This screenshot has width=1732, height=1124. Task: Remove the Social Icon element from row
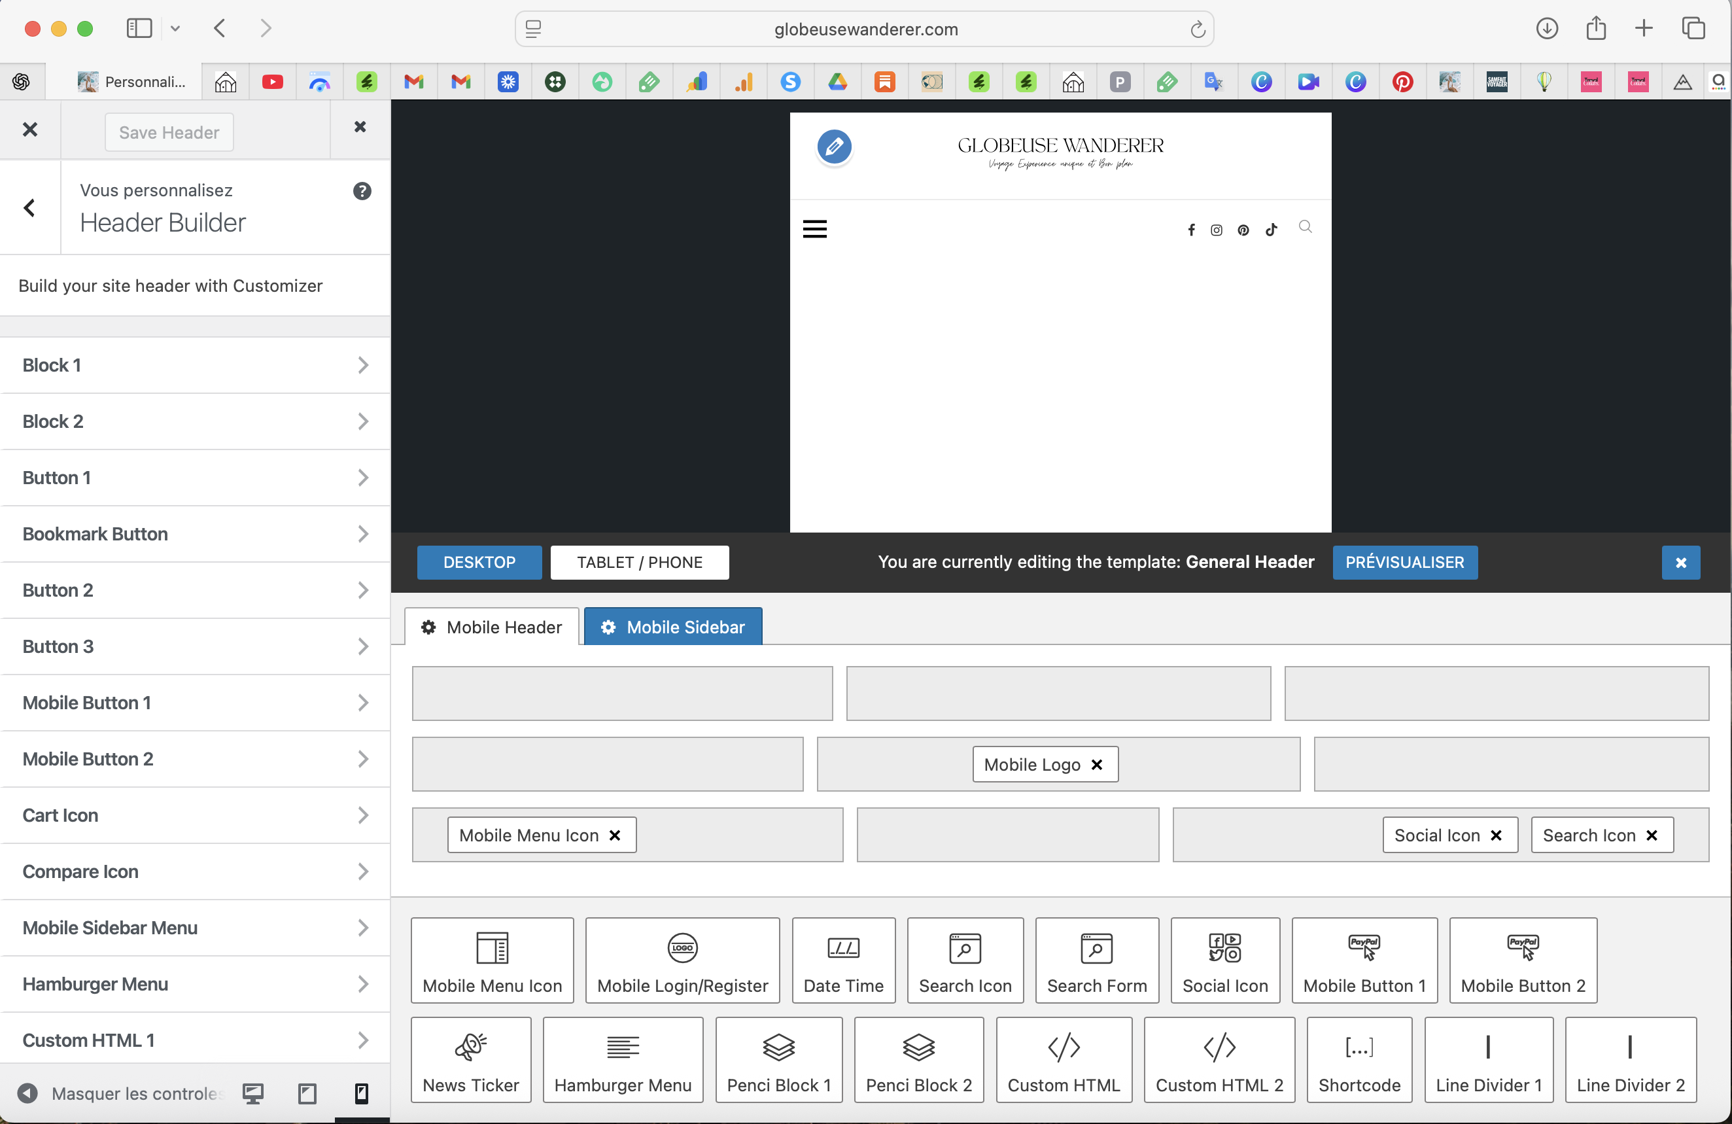tap(1495, 835)
